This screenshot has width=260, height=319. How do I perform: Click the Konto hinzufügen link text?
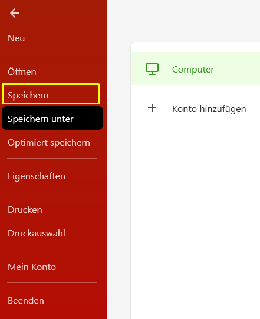(209, 109)
